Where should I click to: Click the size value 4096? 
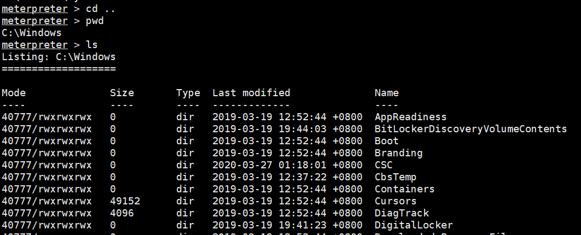tap(122, 213)
